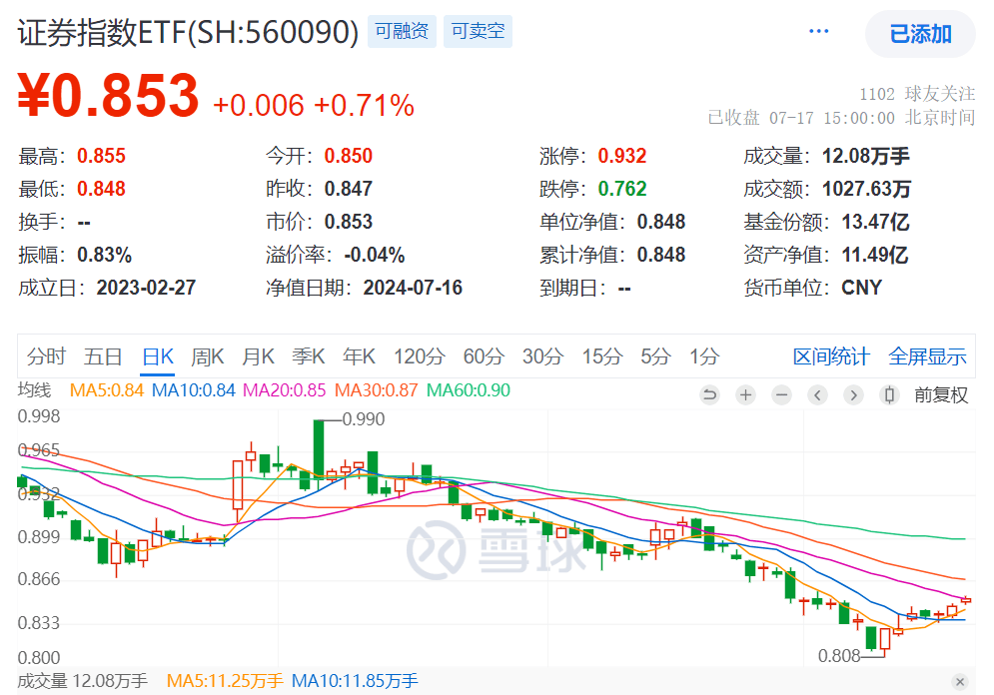Click the 均线 moving average label
The width and height of the screenshot is (994, 695).
tap(34, 390)
